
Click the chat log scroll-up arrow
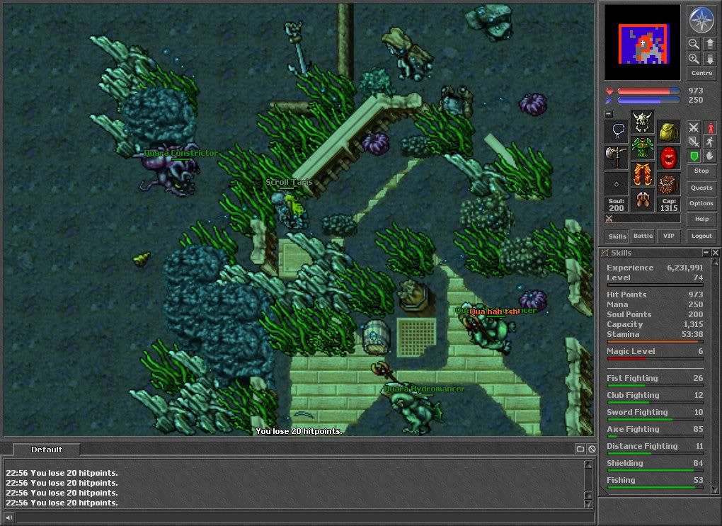point(588,464)
